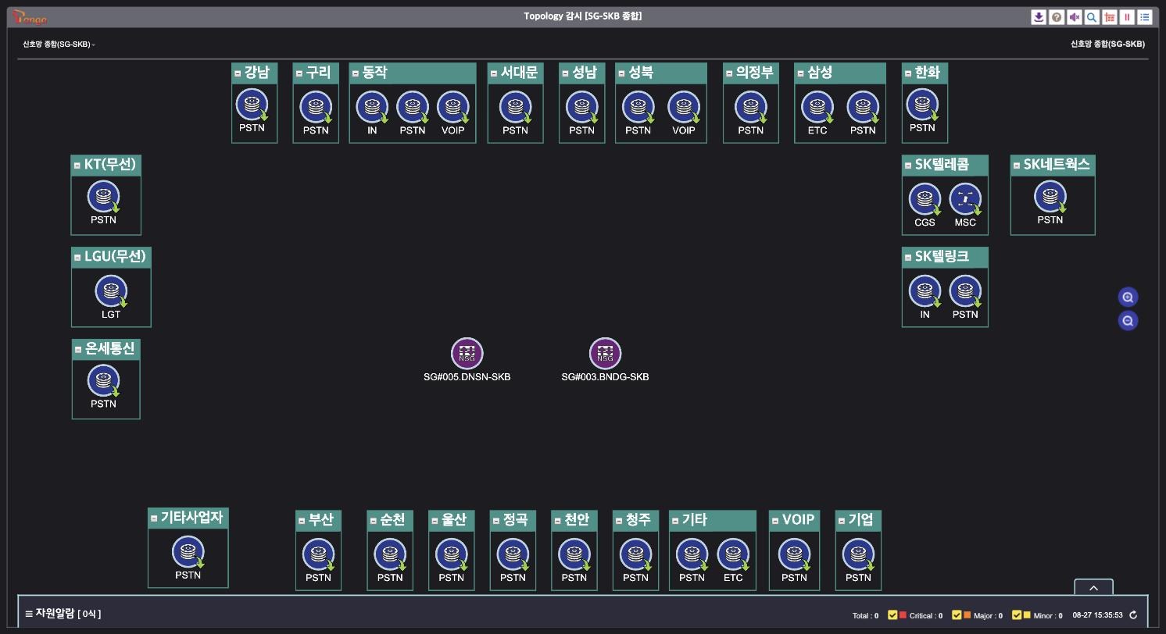Uncheck the Critical alarm filter checkbox
The height and width of the screenshot is (634, 1166).
tap(892, 615)
